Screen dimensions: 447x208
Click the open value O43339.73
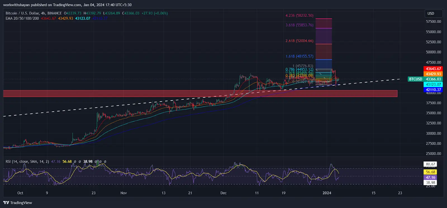pos(73,13)
